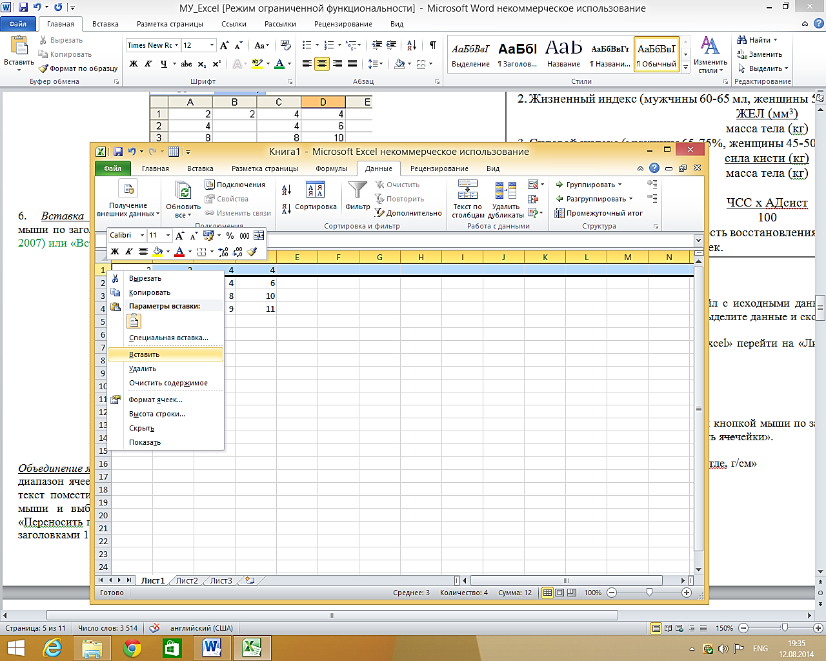The image size is (826, 661).
Task: Click the Сортировка button icon in Excel
Action: (x=315, y=190)
